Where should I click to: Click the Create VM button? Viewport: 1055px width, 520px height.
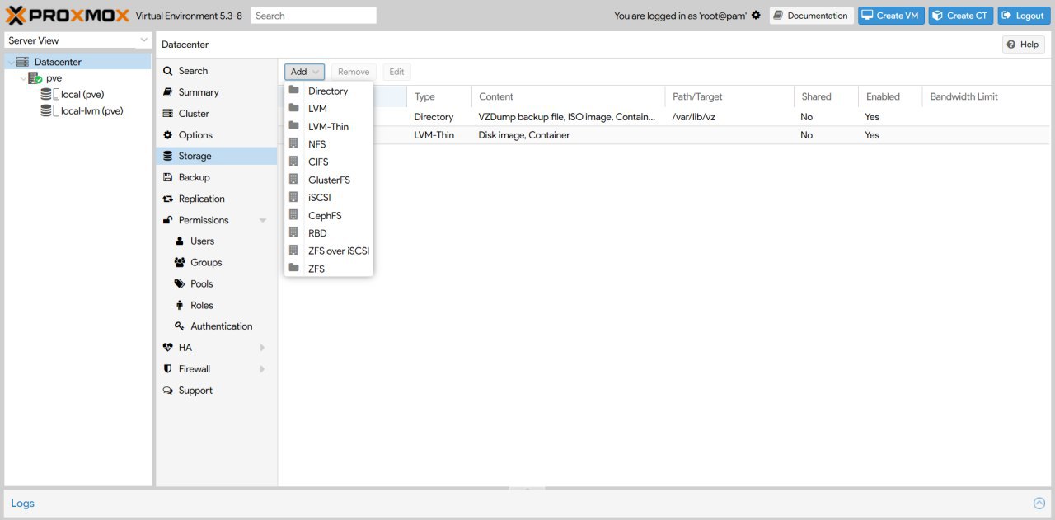891,16
